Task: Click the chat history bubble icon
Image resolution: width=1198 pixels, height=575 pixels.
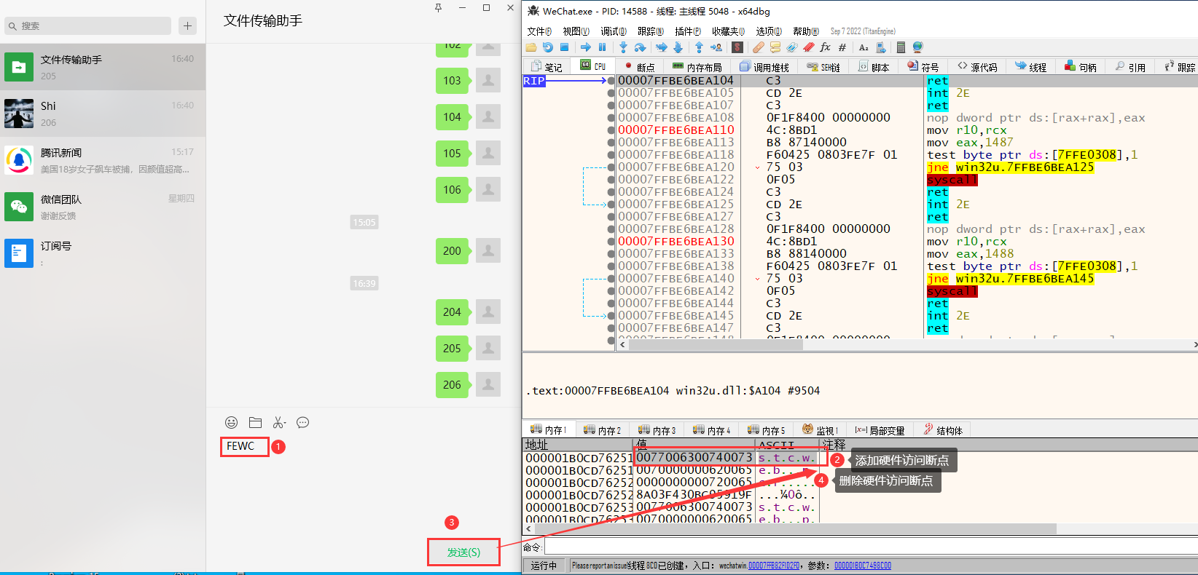Action: pos(303,422)
